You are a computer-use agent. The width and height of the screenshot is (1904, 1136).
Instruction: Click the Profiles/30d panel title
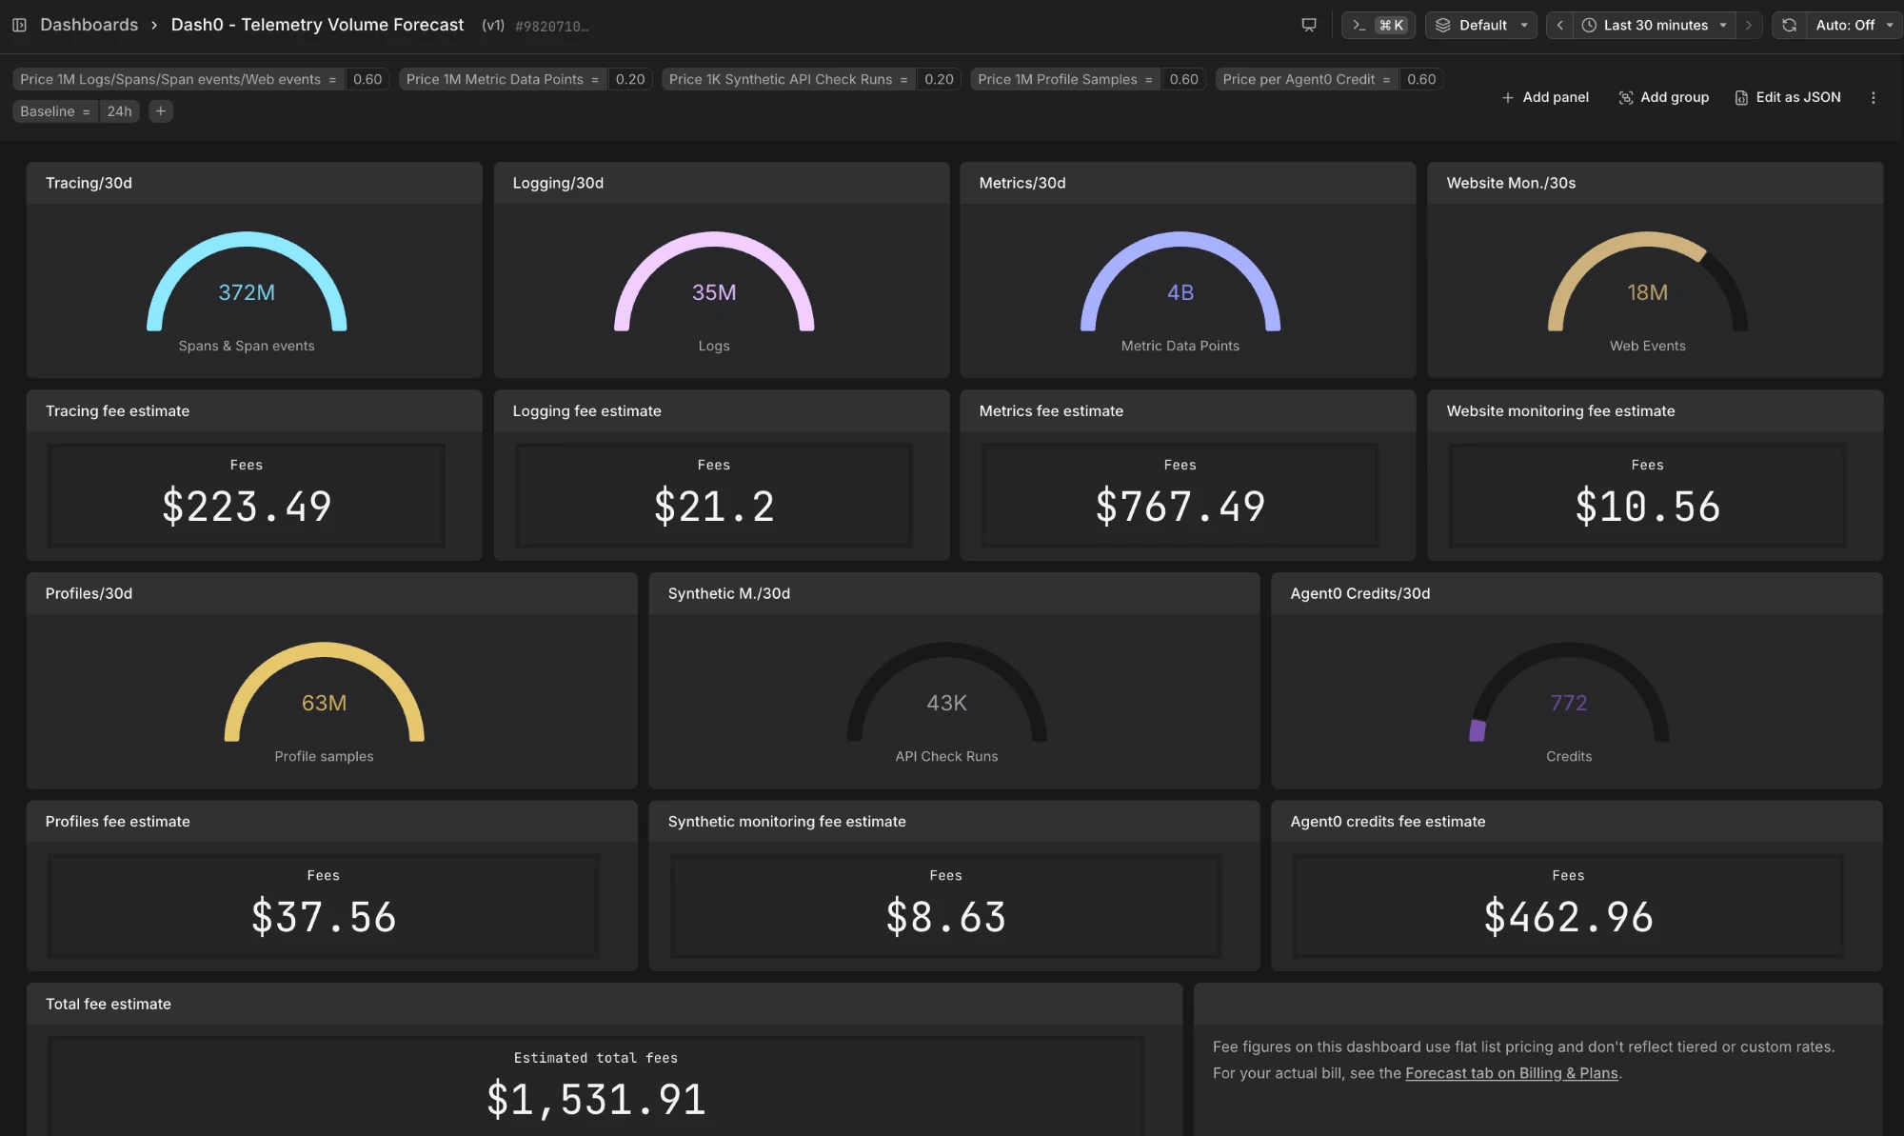[89, 593]
